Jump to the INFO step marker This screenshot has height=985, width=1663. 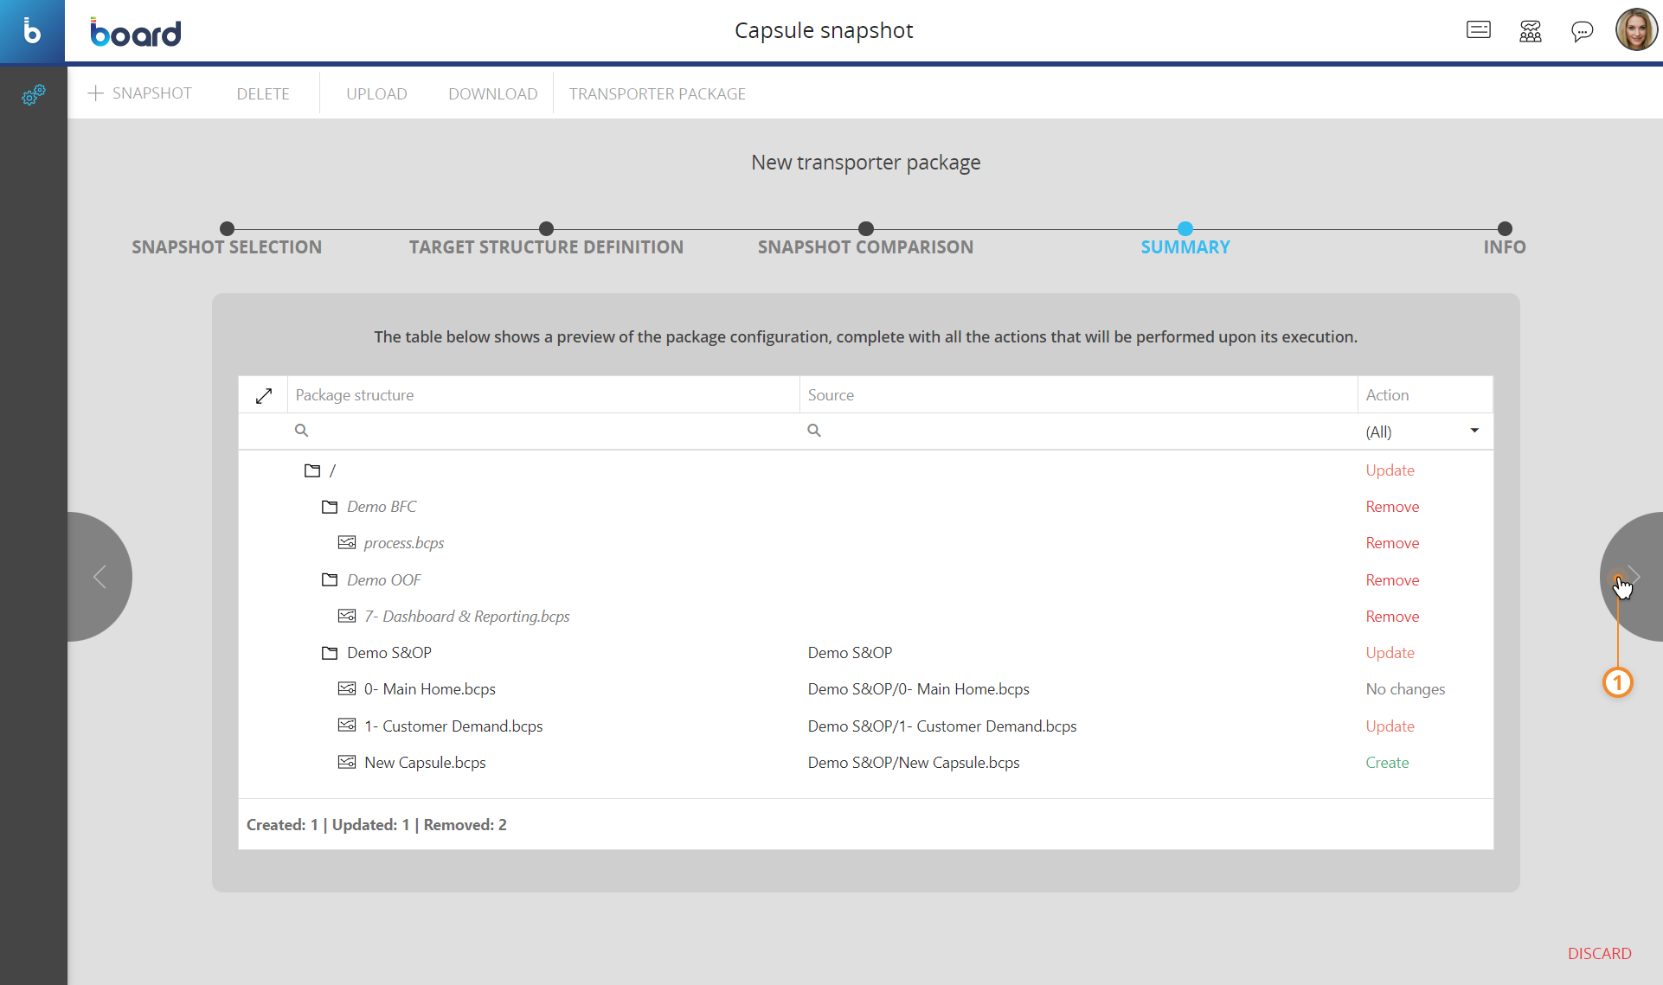click(x=1505, y=229)
